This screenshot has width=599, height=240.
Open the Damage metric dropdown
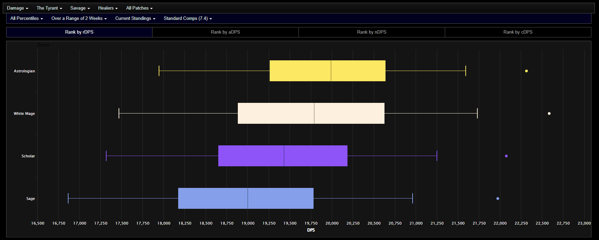click(x=17, y=8)
